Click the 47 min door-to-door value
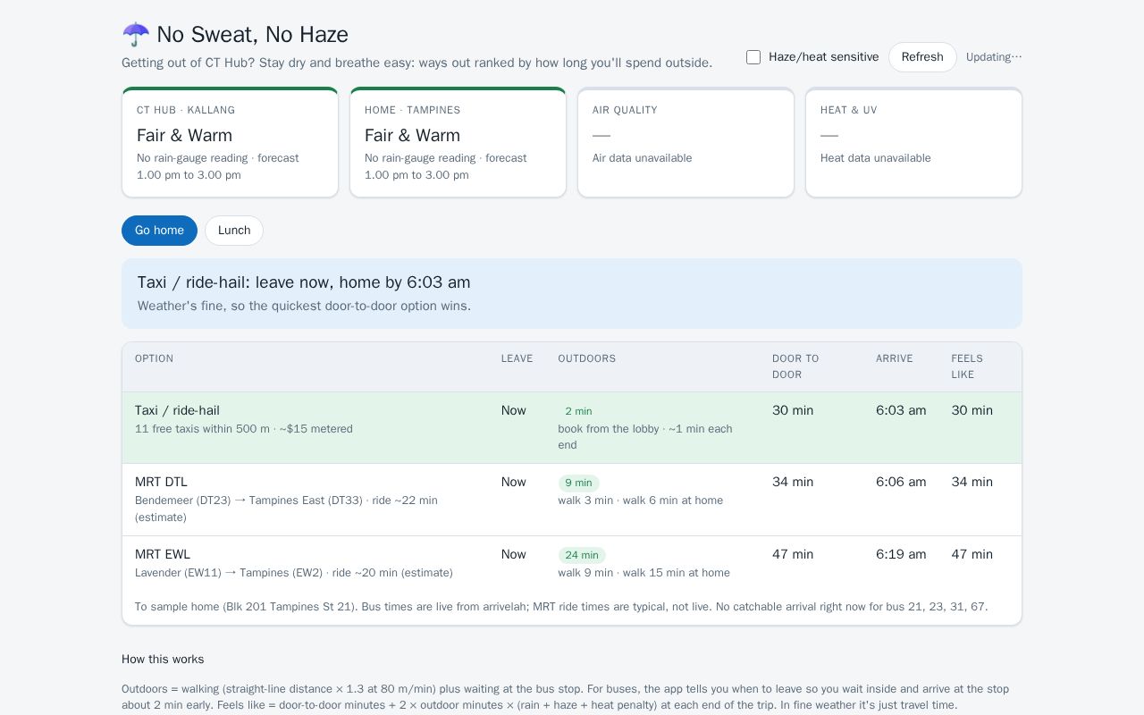The image size is (1144, 715). [793, 554]
